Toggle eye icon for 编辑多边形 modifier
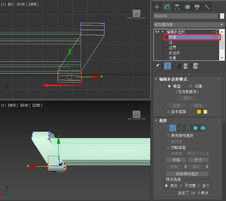The width and height of the screenshot is (226, 201). tap(157, 32)
